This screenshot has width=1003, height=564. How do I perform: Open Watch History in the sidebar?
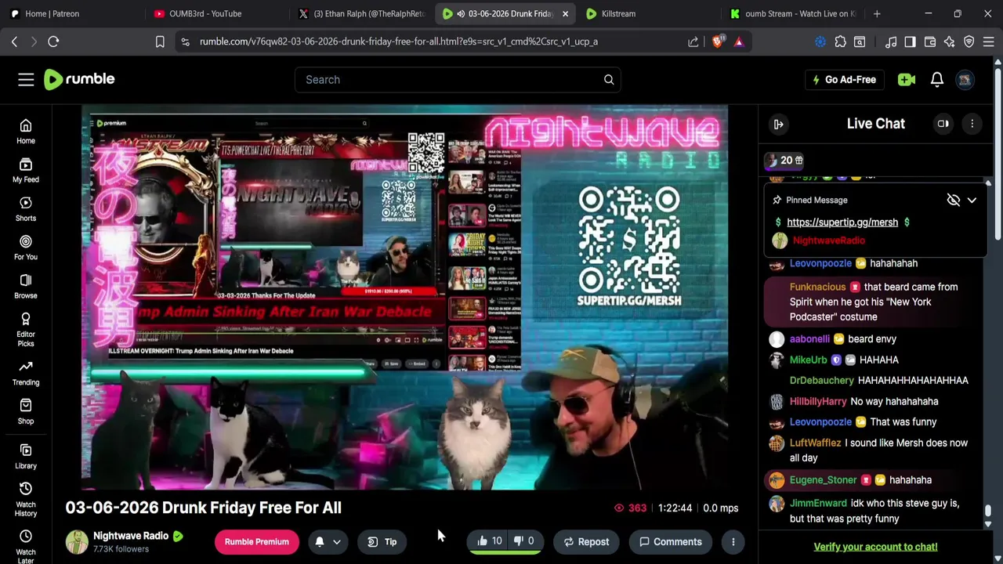26,499
